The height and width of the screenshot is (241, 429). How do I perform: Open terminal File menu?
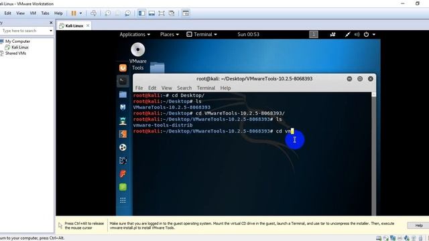[139, 88]
